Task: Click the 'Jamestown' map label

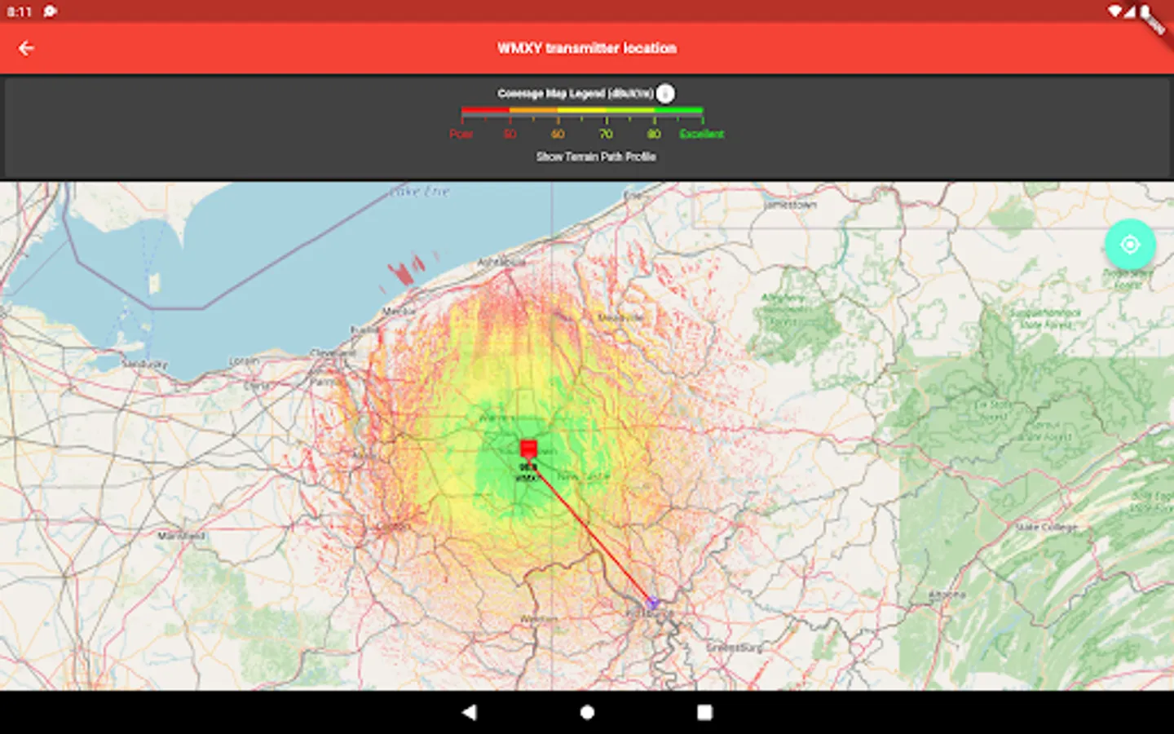Action: 790,206
